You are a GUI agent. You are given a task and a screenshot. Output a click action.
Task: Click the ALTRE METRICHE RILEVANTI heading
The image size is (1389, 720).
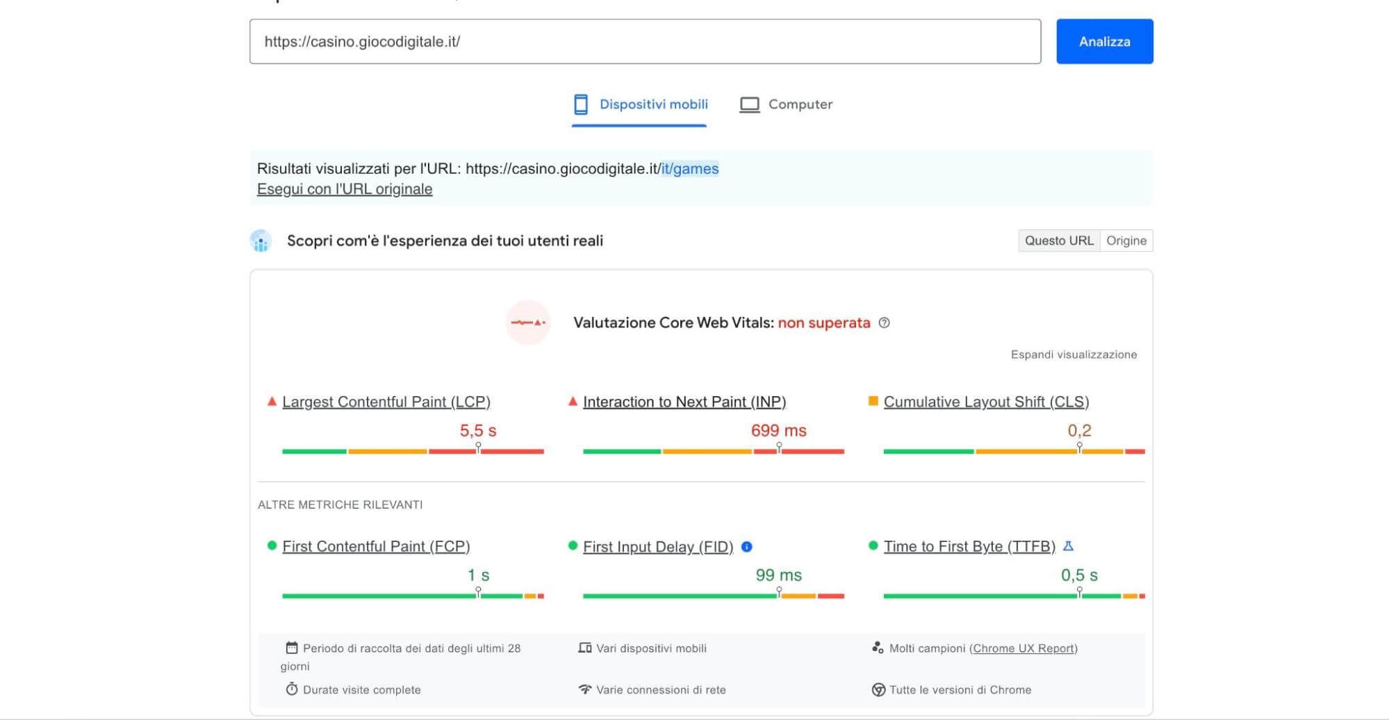[x=340, y=505]
